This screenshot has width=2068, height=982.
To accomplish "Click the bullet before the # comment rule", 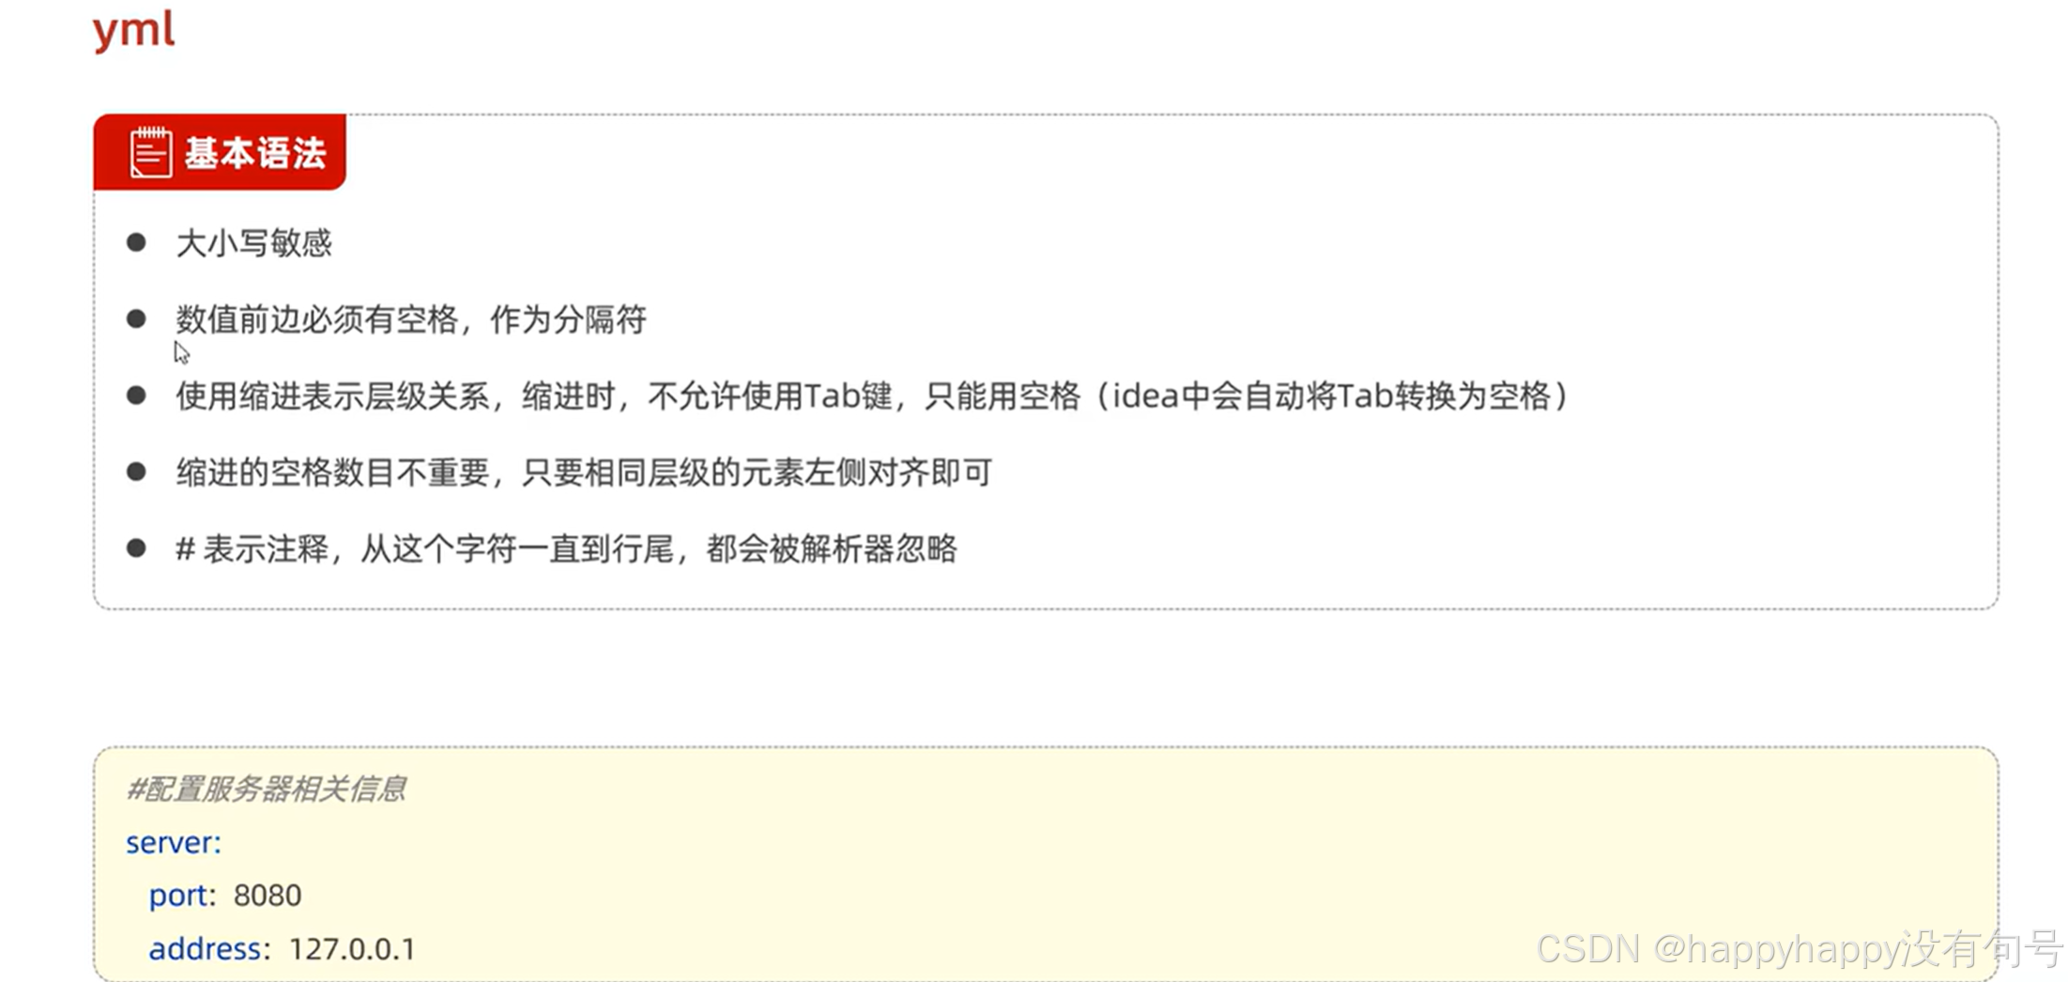I will pos(136,548).
